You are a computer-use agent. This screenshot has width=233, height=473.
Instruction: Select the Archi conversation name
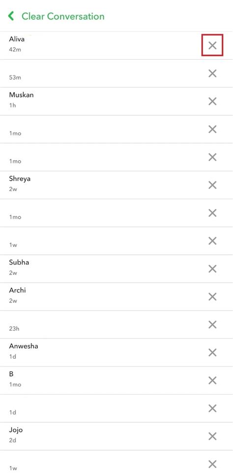pos(17,290)
